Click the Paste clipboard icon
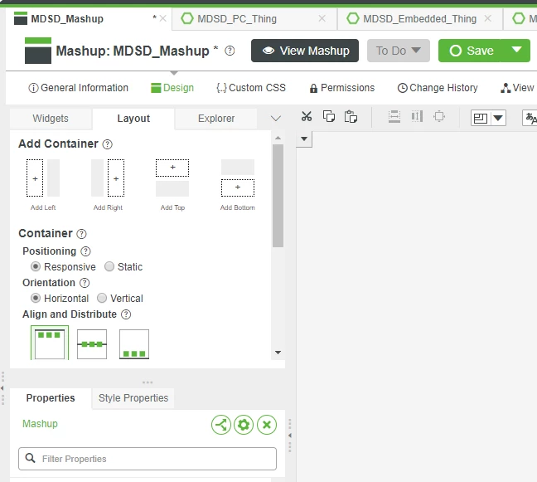 pos(351,116)
